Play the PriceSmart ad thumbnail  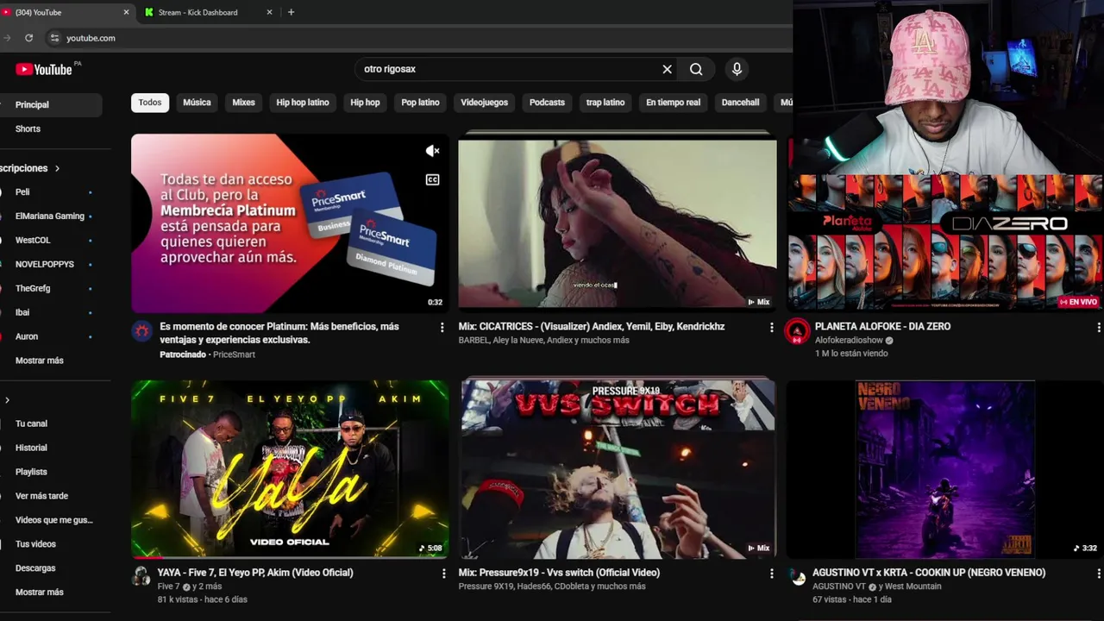290,223
